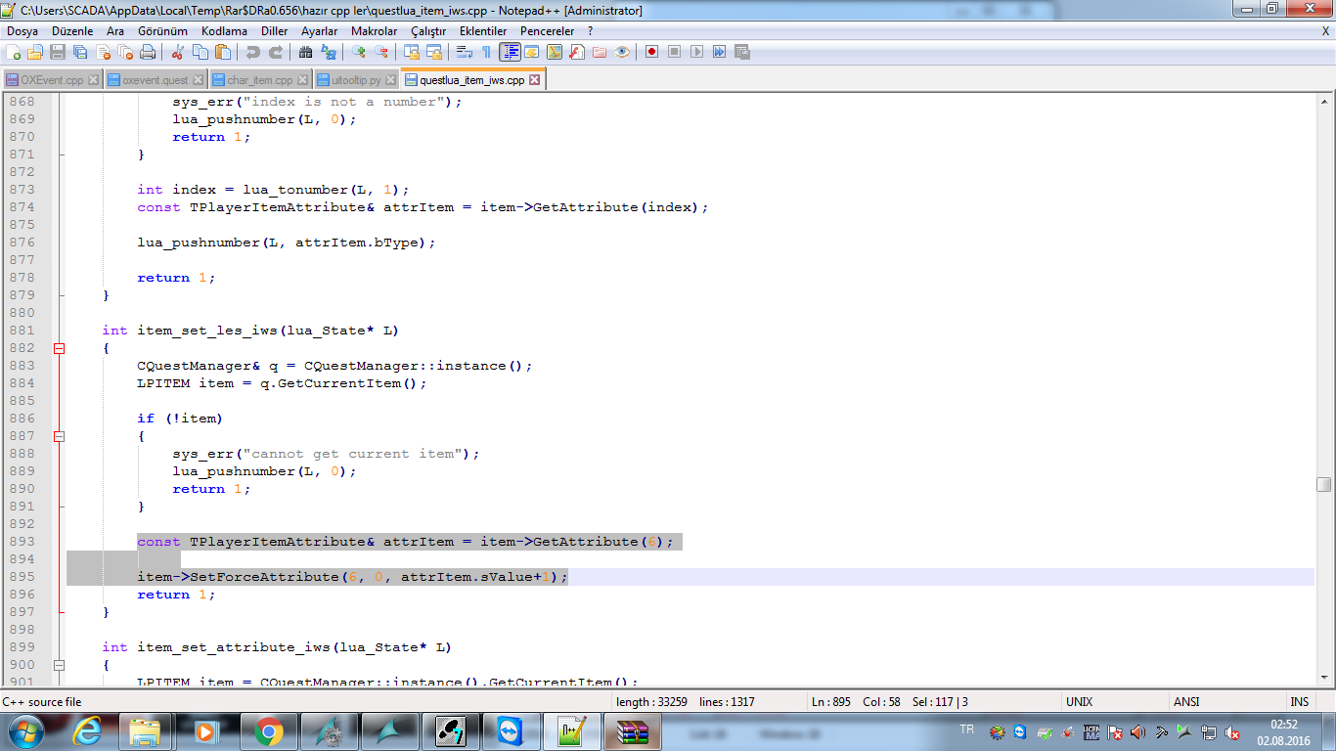Image resolution: width=1336 pixels, height=751 pixels.
Task: Collapse the fold marker at line 900
Action: (59, 665)
